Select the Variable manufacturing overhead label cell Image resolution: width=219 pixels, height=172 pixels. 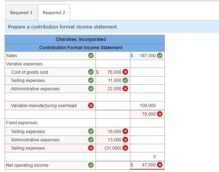pos(50,105)
